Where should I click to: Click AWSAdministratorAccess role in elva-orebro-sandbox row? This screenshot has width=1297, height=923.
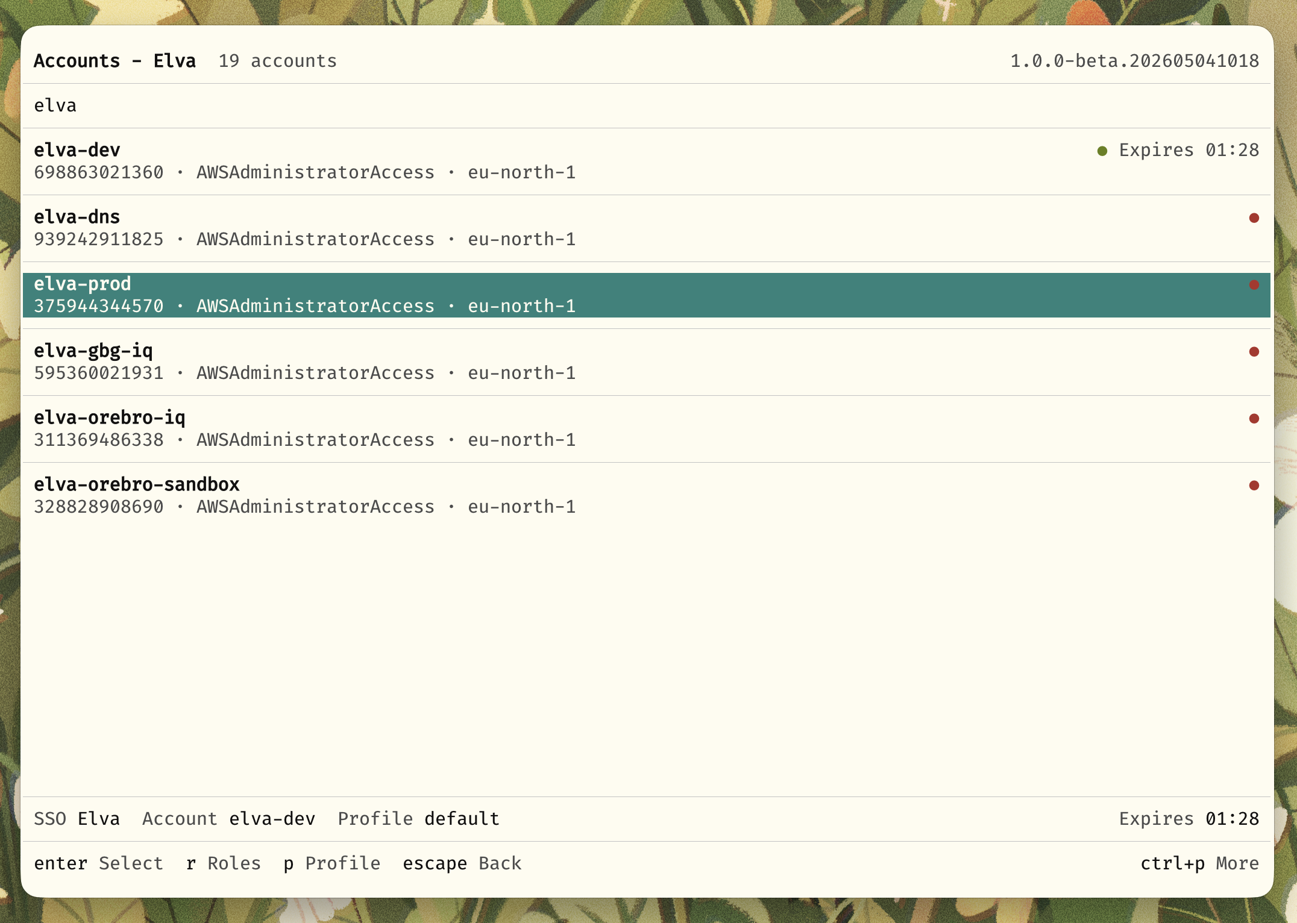(316, 507)
